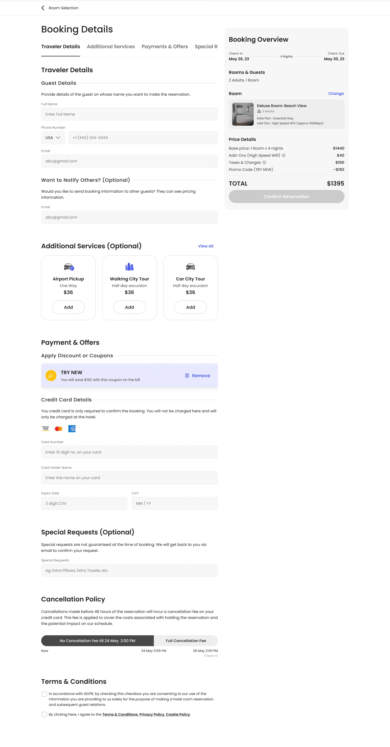Click the Deluxe Room thumbnail image
This screenshot has width=390, height=747.
tap(243, 114)
